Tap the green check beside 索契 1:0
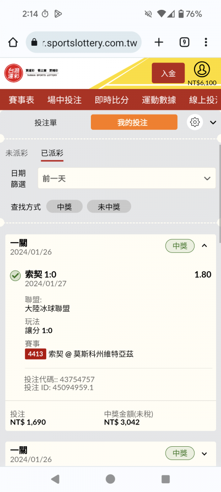This screenshot has width=221, height=492. click(15, 276)
